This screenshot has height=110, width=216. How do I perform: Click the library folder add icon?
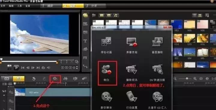click(94, 15)
